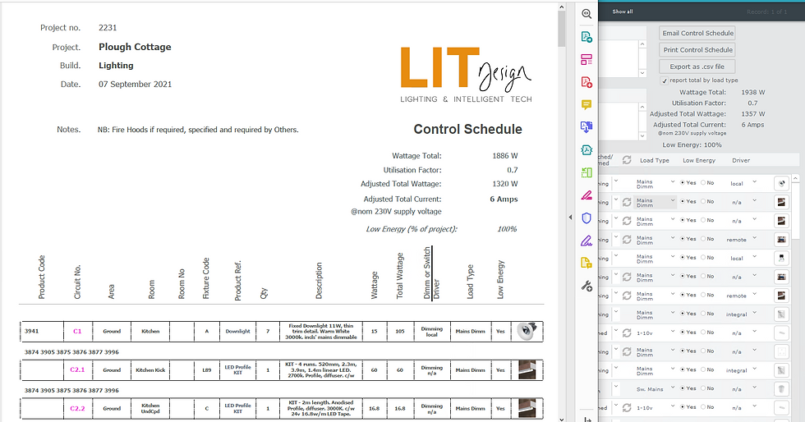The image size is (805, 422).
Task: Open the highlighted Mains Dimm load type dropdown
Action: (x=673, y=200)
